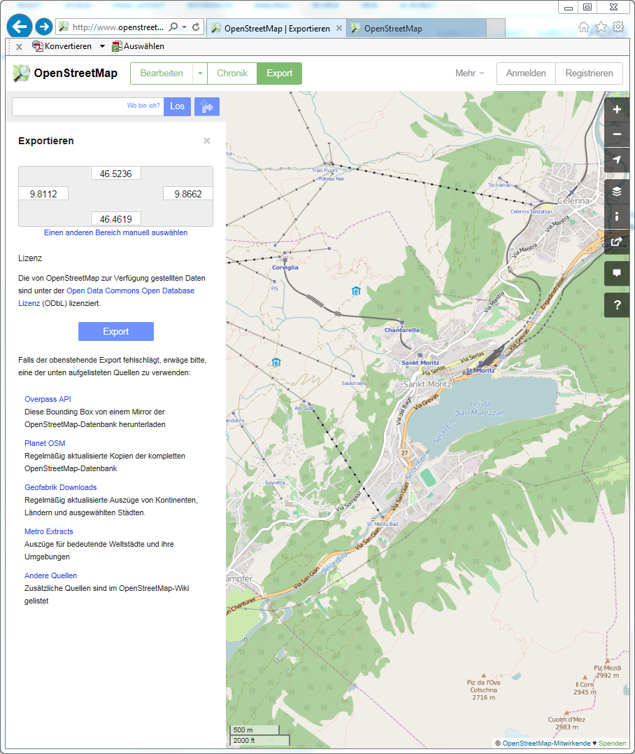Image resolution: width=635 pixels, height=754 pixels.
Task: Click the Overpass API link
Action: (48, 399)
